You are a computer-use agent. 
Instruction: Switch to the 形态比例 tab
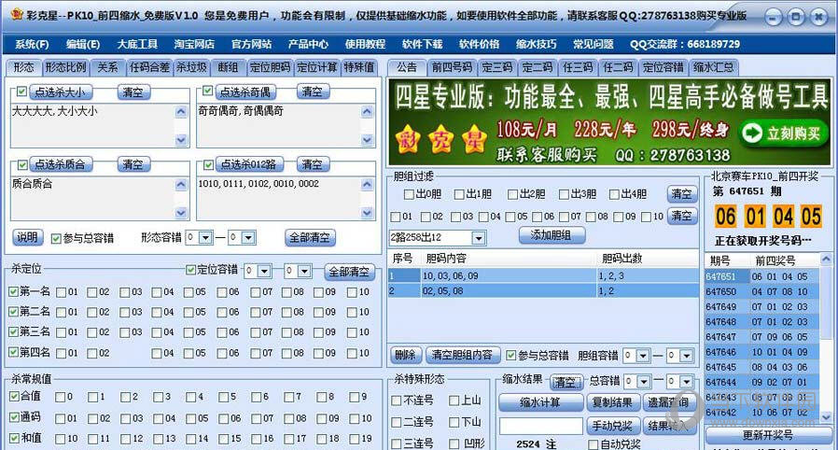(x=65, y=67)
